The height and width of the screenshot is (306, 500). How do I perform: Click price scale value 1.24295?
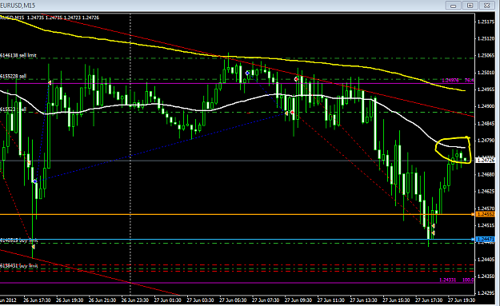pos(486,293)
